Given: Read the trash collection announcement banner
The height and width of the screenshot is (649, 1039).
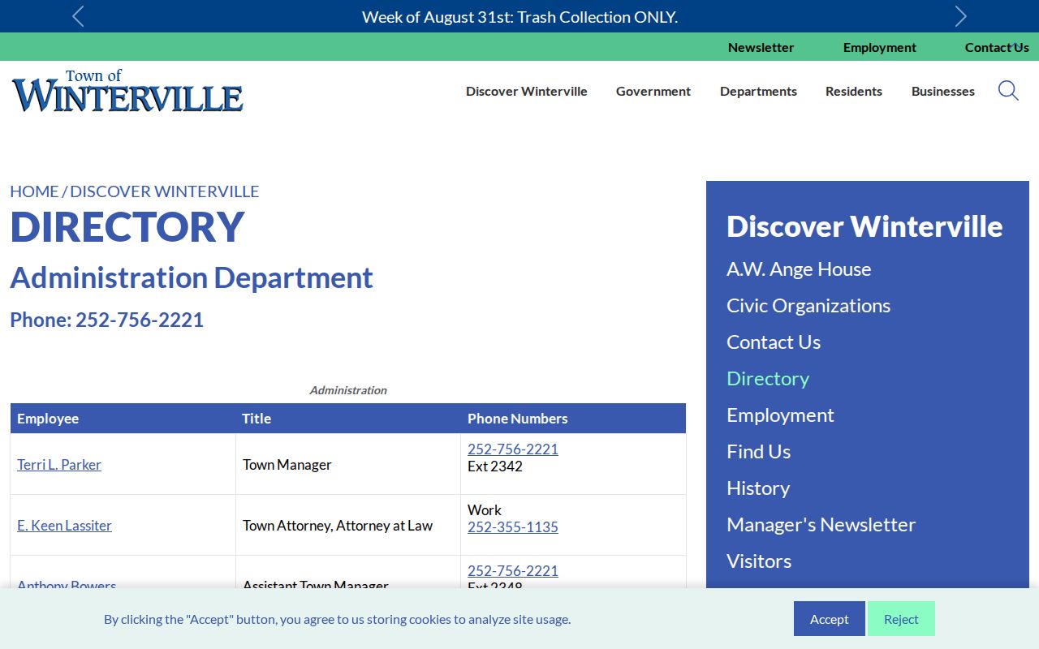Looking at the screenshot, I should [x=519, y=16].
